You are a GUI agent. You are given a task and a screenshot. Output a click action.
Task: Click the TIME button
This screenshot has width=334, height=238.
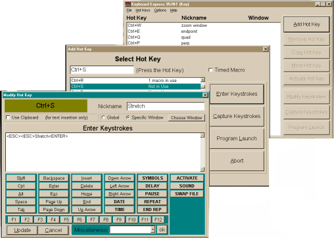pyautogui.click(x=120, y=210)
